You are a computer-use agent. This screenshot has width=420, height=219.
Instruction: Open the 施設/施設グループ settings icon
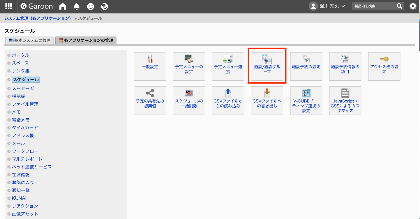(267, 66)
